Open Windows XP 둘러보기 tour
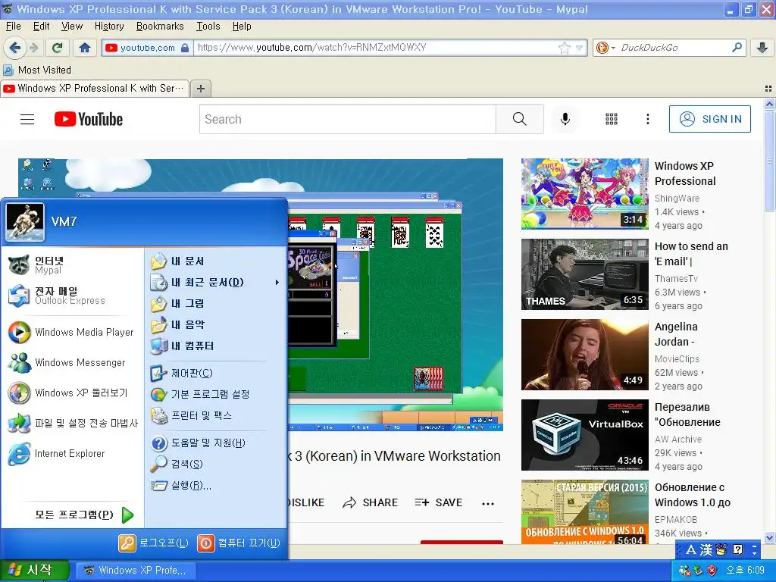 (72, 393)
